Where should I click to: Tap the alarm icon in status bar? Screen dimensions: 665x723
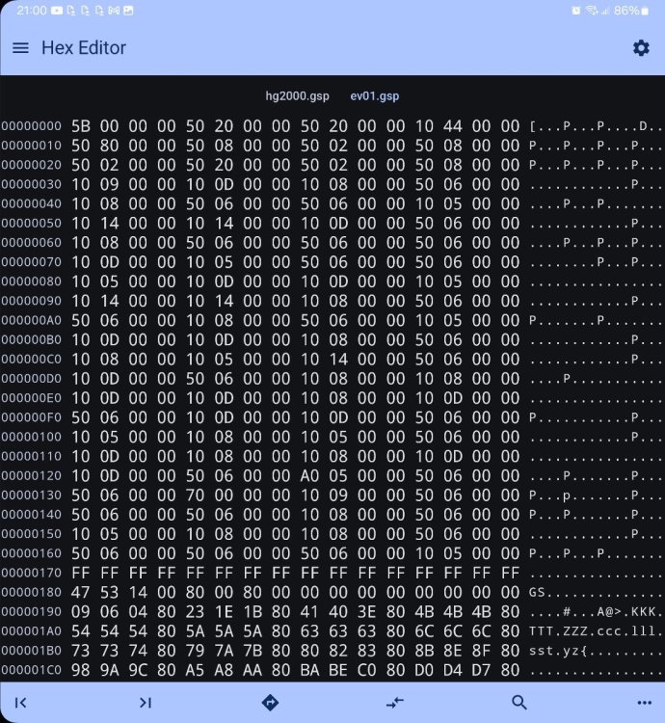(x=576, y=11)
